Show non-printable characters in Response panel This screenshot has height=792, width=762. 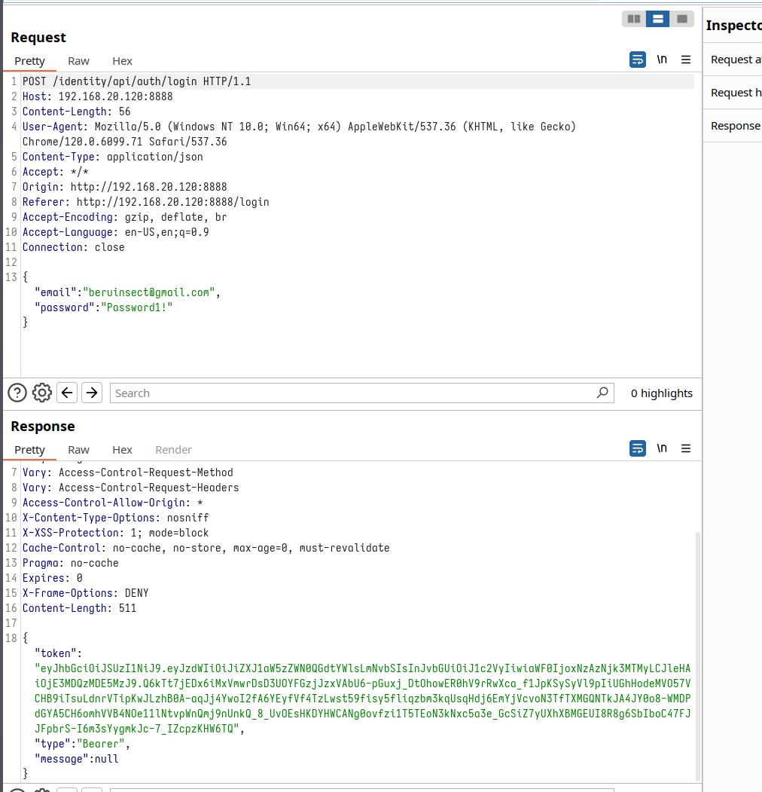(662, 448)
